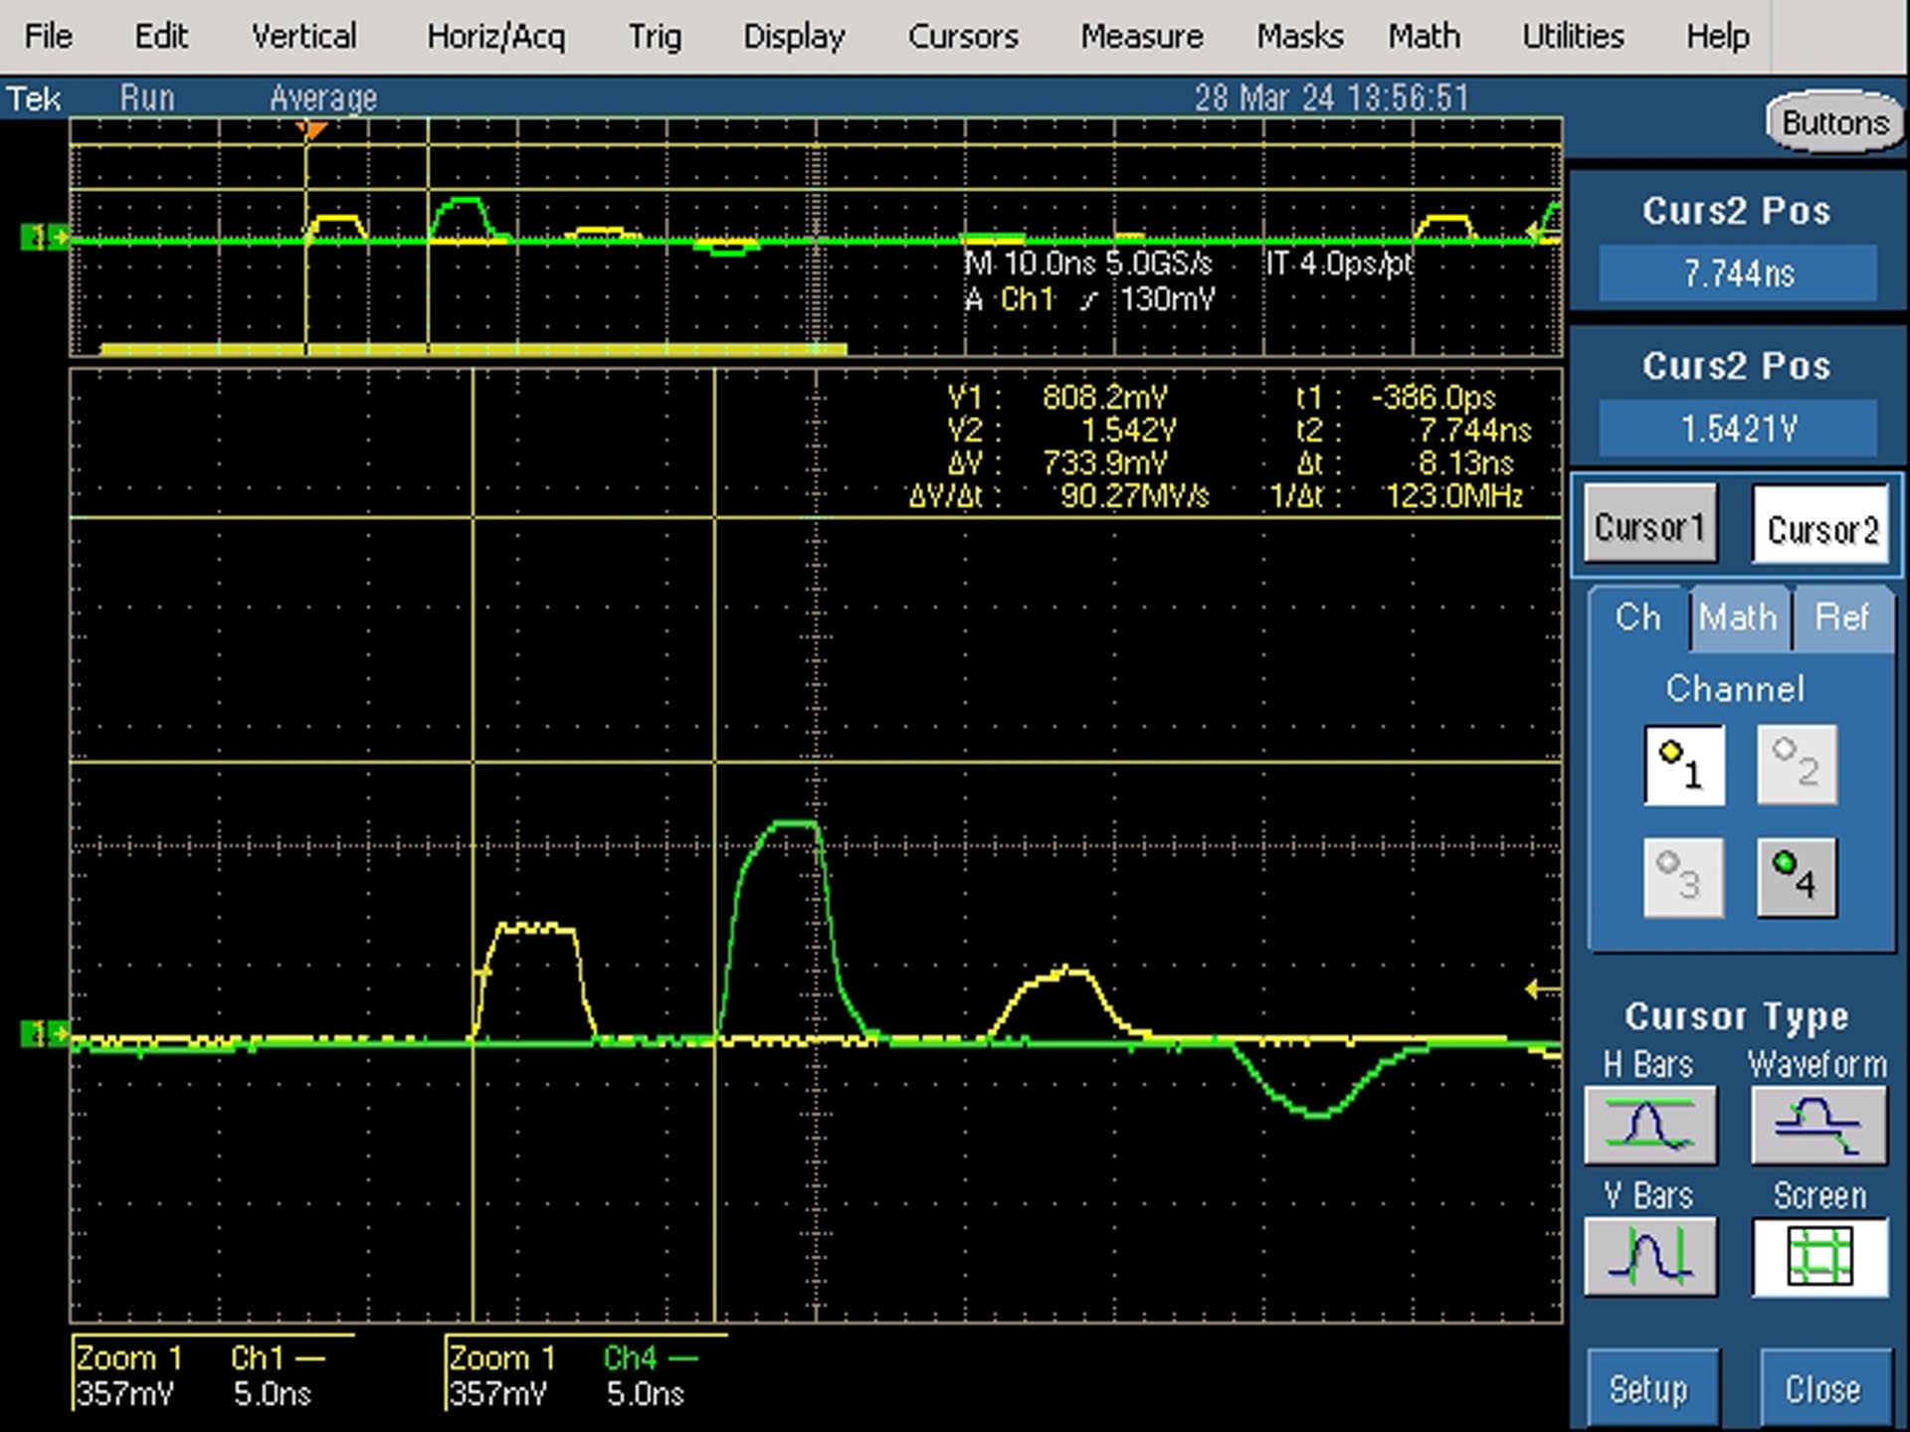Click the Setup button
Screen dimensions: 1910x1432
point(1650,1389)
